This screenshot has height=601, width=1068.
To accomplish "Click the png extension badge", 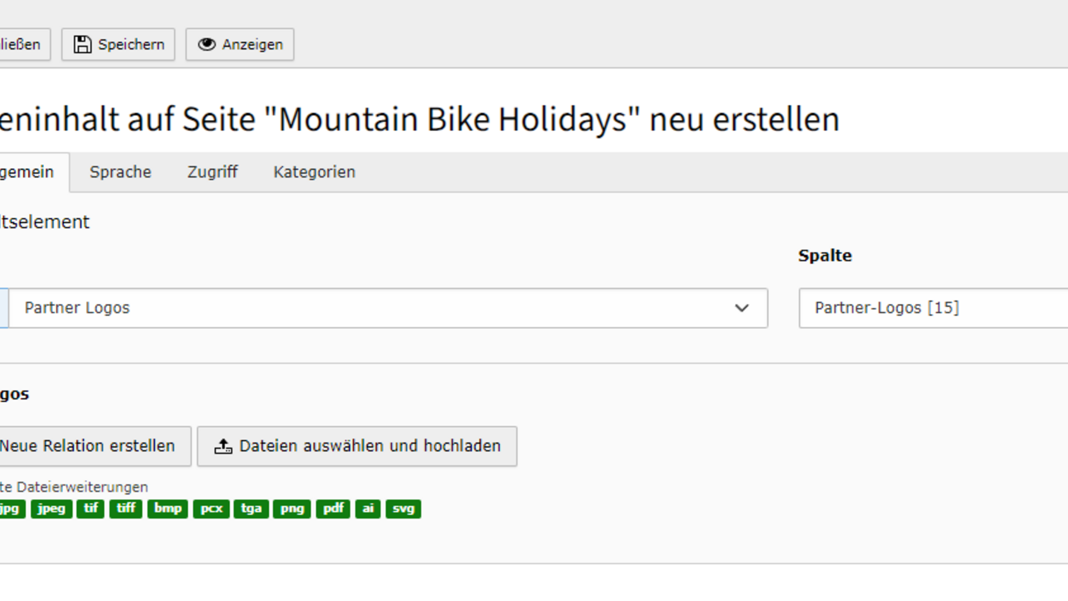I will 292,509.
